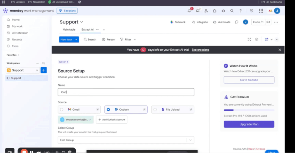The width and height of the screenshot is (295, 153).
Task: Open the First Group select dropdown
Action: point(126,140)
